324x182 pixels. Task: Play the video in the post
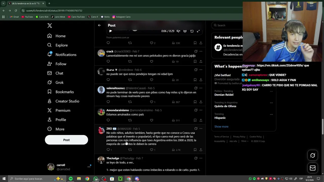pyautogui.click(x=110, y=31)
